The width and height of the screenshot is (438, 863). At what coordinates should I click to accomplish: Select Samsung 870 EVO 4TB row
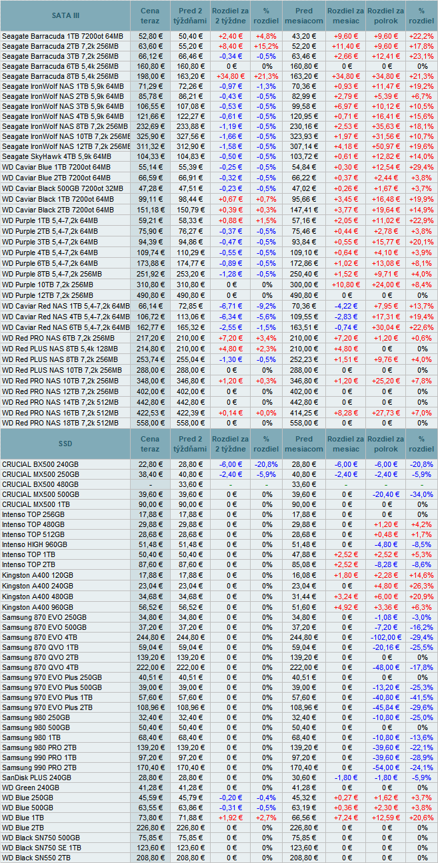tap(219, 637)
